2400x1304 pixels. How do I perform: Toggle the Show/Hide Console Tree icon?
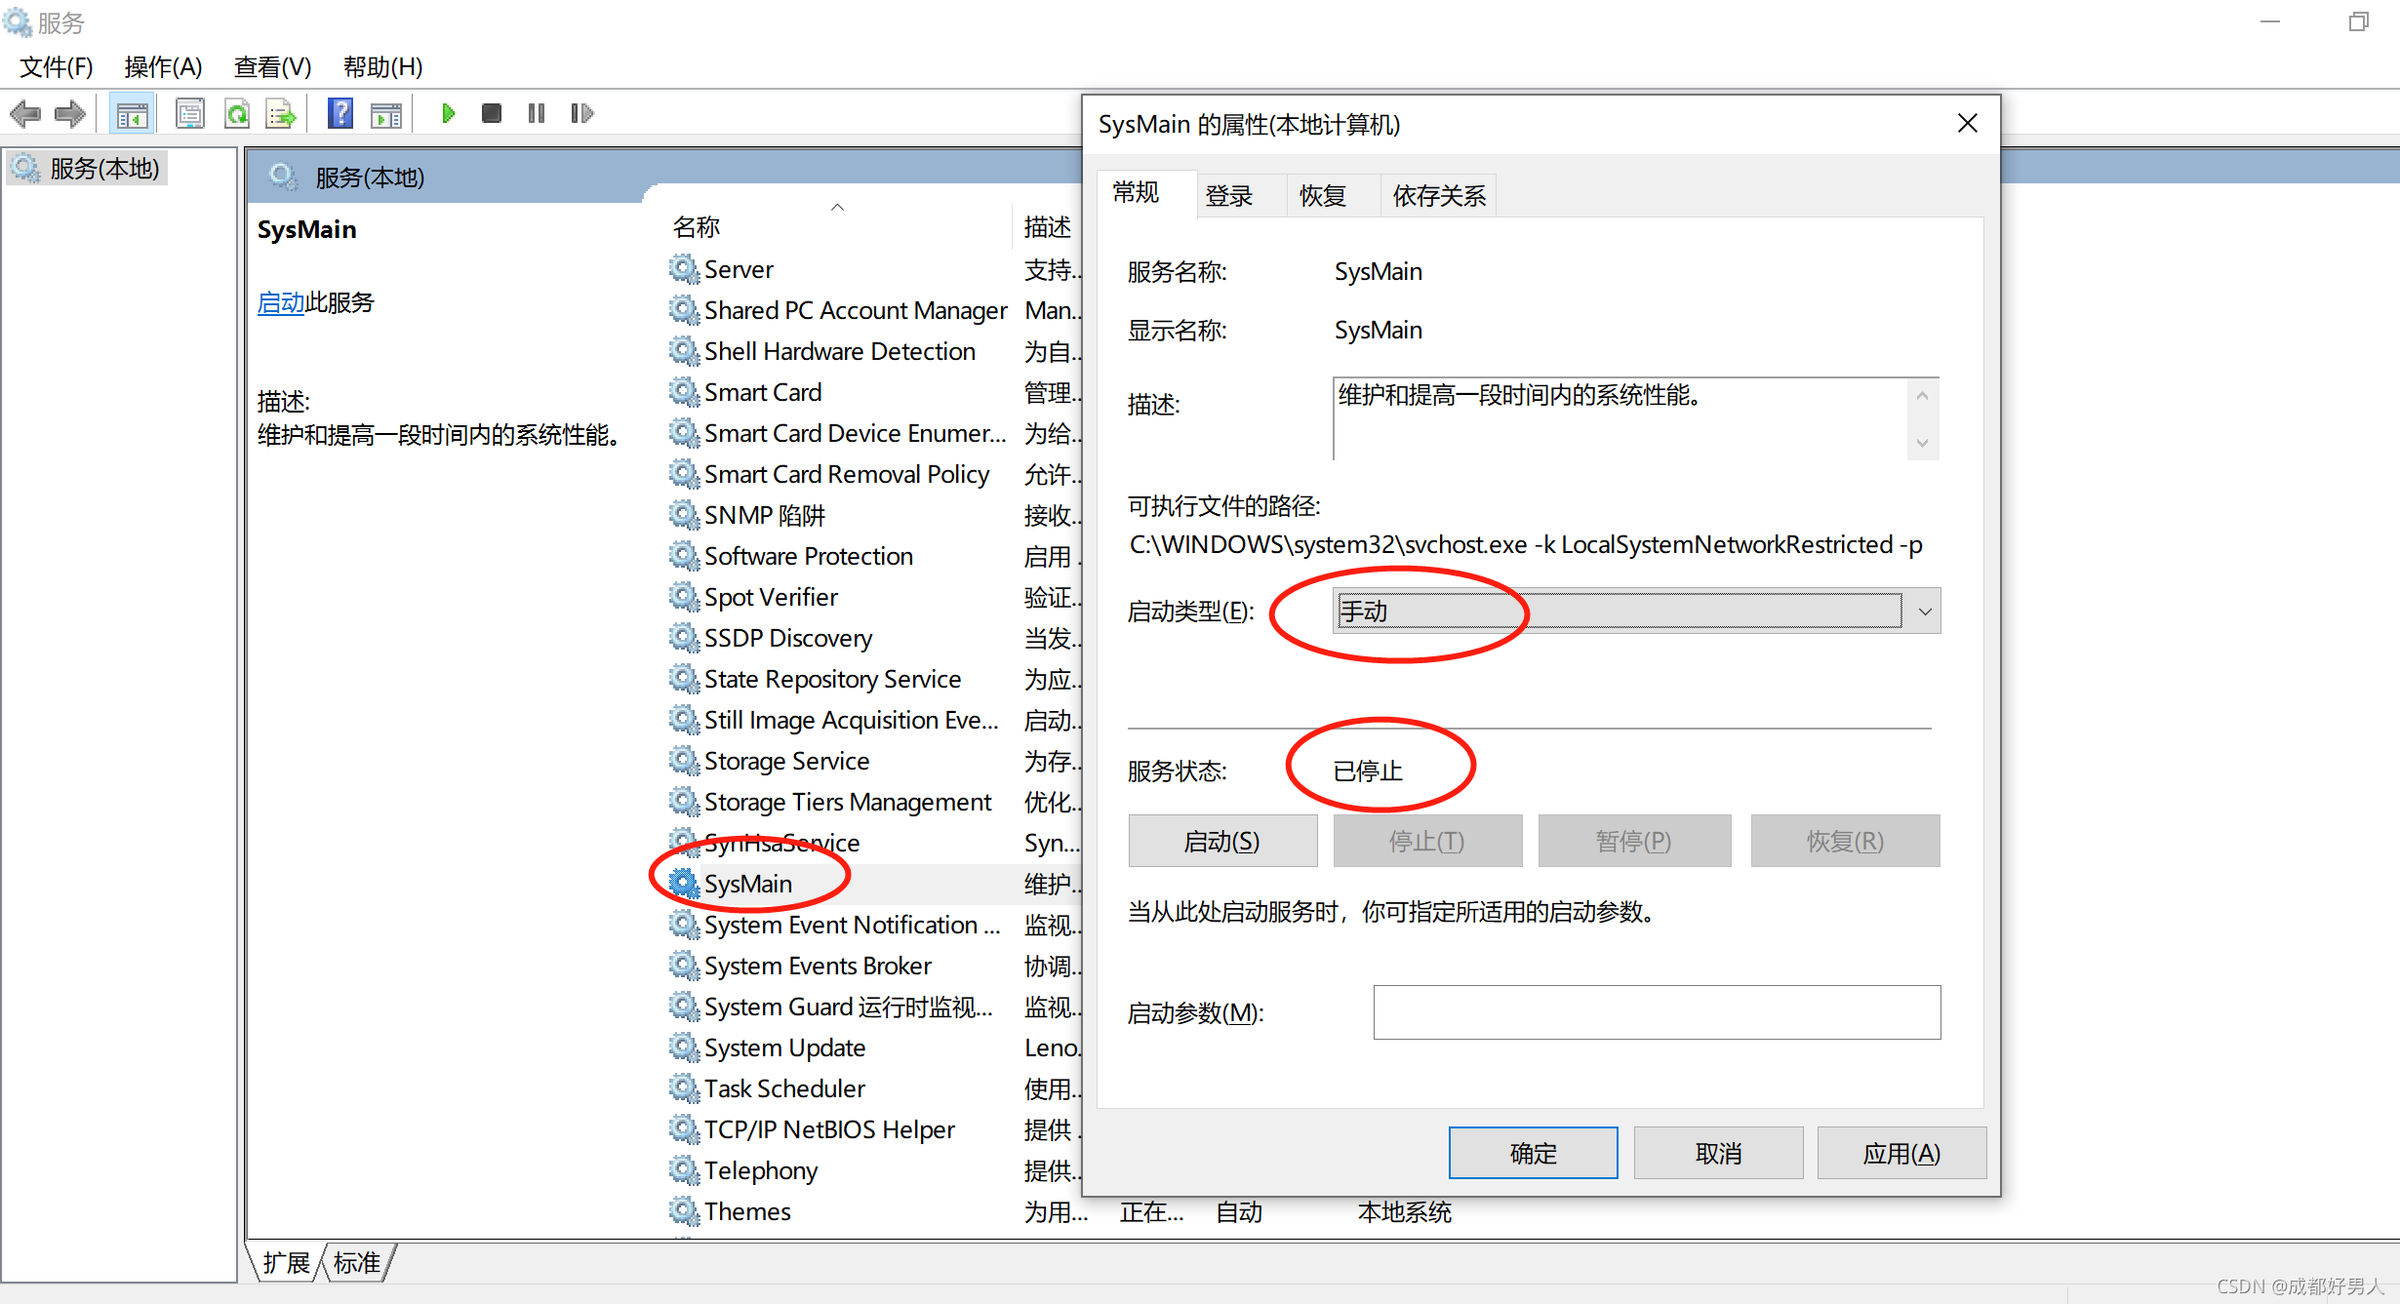point(132,113)
